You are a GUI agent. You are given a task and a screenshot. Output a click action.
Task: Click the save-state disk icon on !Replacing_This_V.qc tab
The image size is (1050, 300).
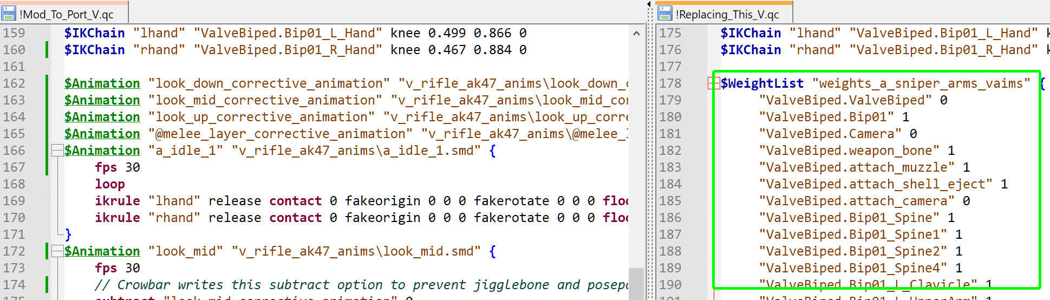point(666,14)
